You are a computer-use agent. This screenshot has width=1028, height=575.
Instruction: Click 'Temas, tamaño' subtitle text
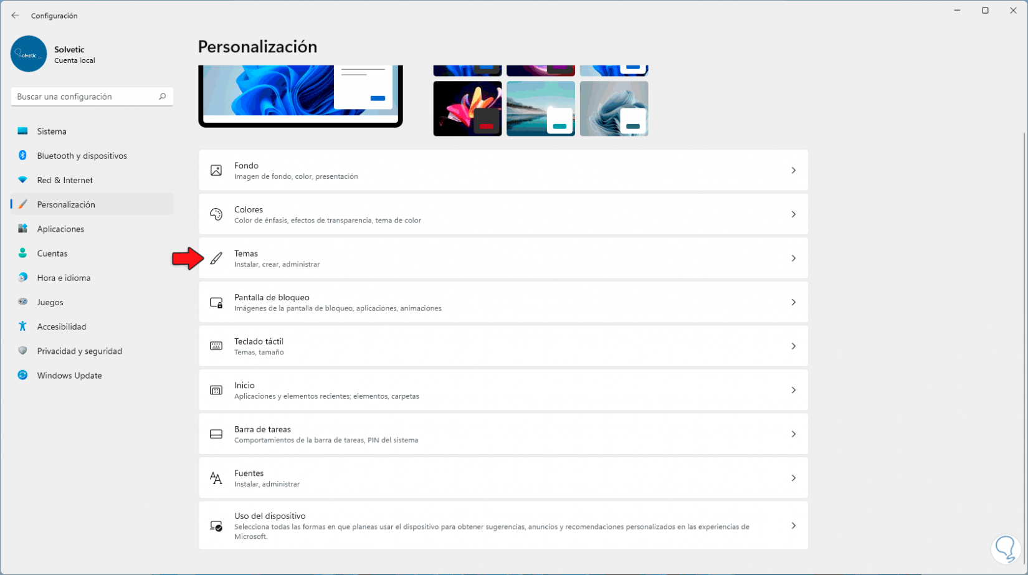tap(259, 352)
